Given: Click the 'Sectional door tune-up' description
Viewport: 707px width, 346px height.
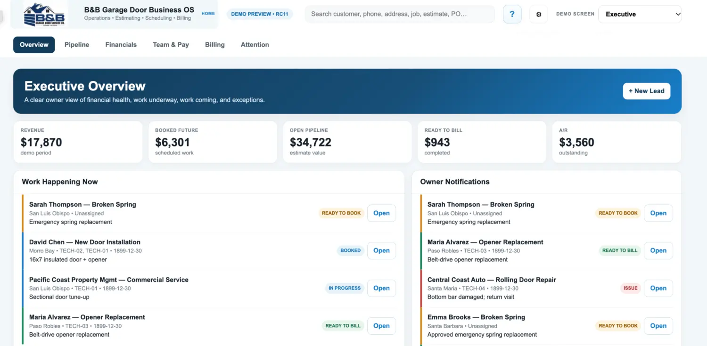Looking at the screenshot, I should [59, 297].
